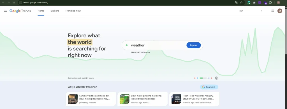Switch to the Home tab
Viewport: 287px width, 109px height.
(41, 11)
